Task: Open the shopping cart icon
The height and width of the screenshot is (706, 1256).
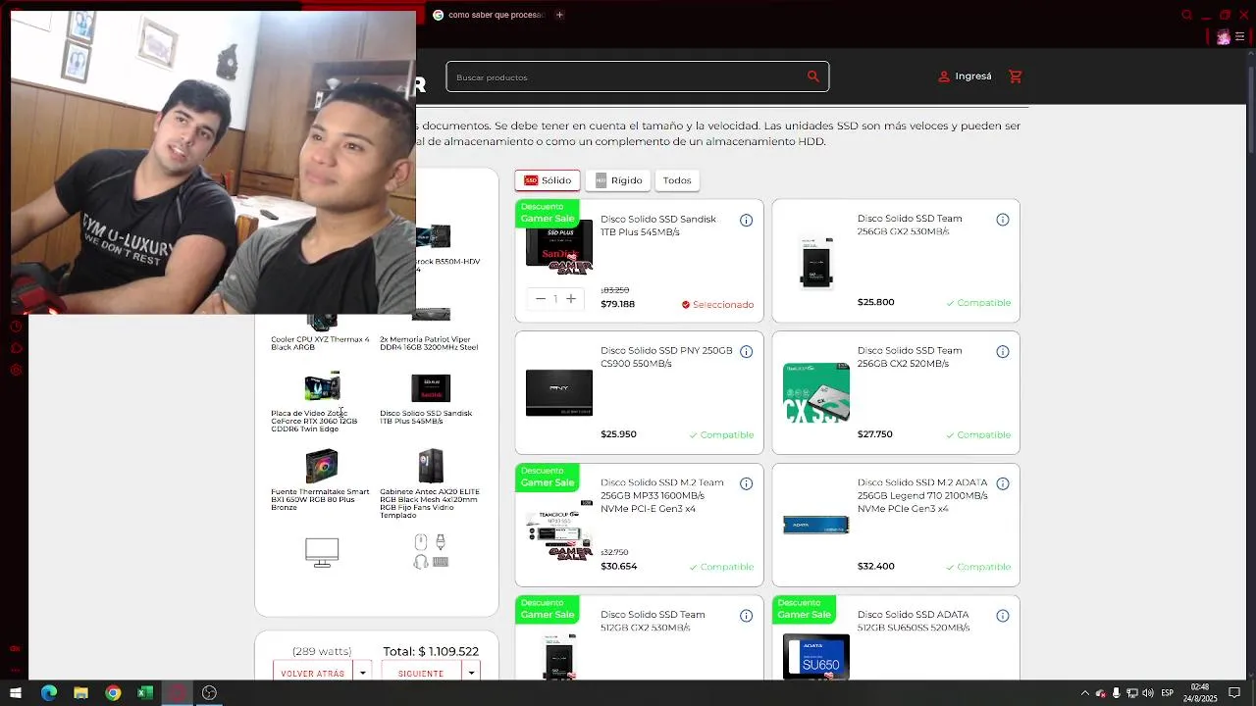Action: (1016, 76)
